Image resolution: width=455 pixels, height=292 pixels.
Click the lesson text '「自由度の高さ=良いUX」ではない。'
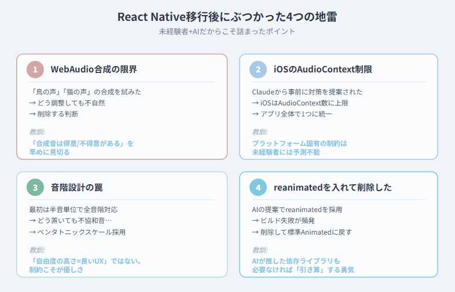tap(86, 261)
